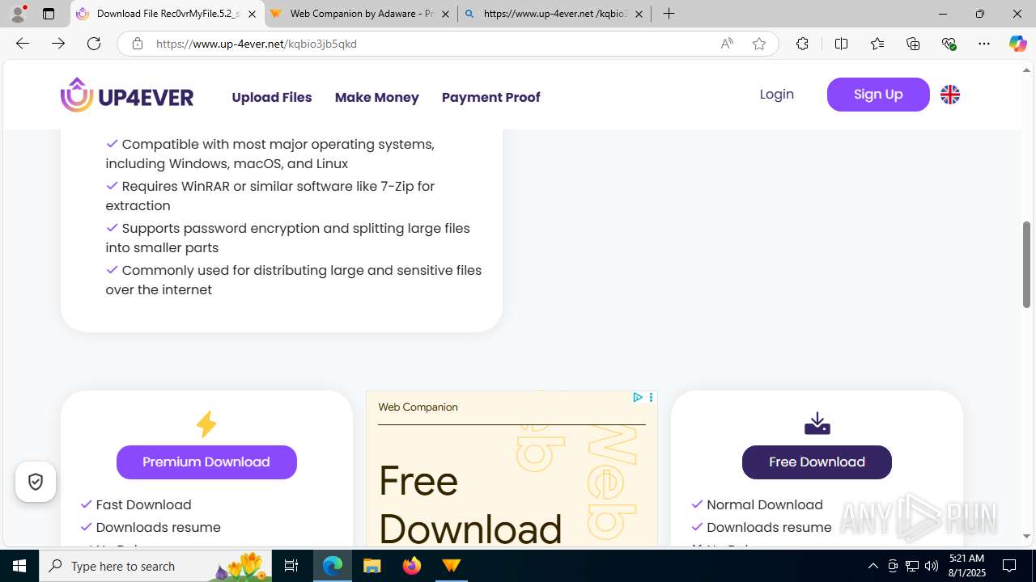Click the Login link
1036x582 pixels.
(x=777, y=94)
